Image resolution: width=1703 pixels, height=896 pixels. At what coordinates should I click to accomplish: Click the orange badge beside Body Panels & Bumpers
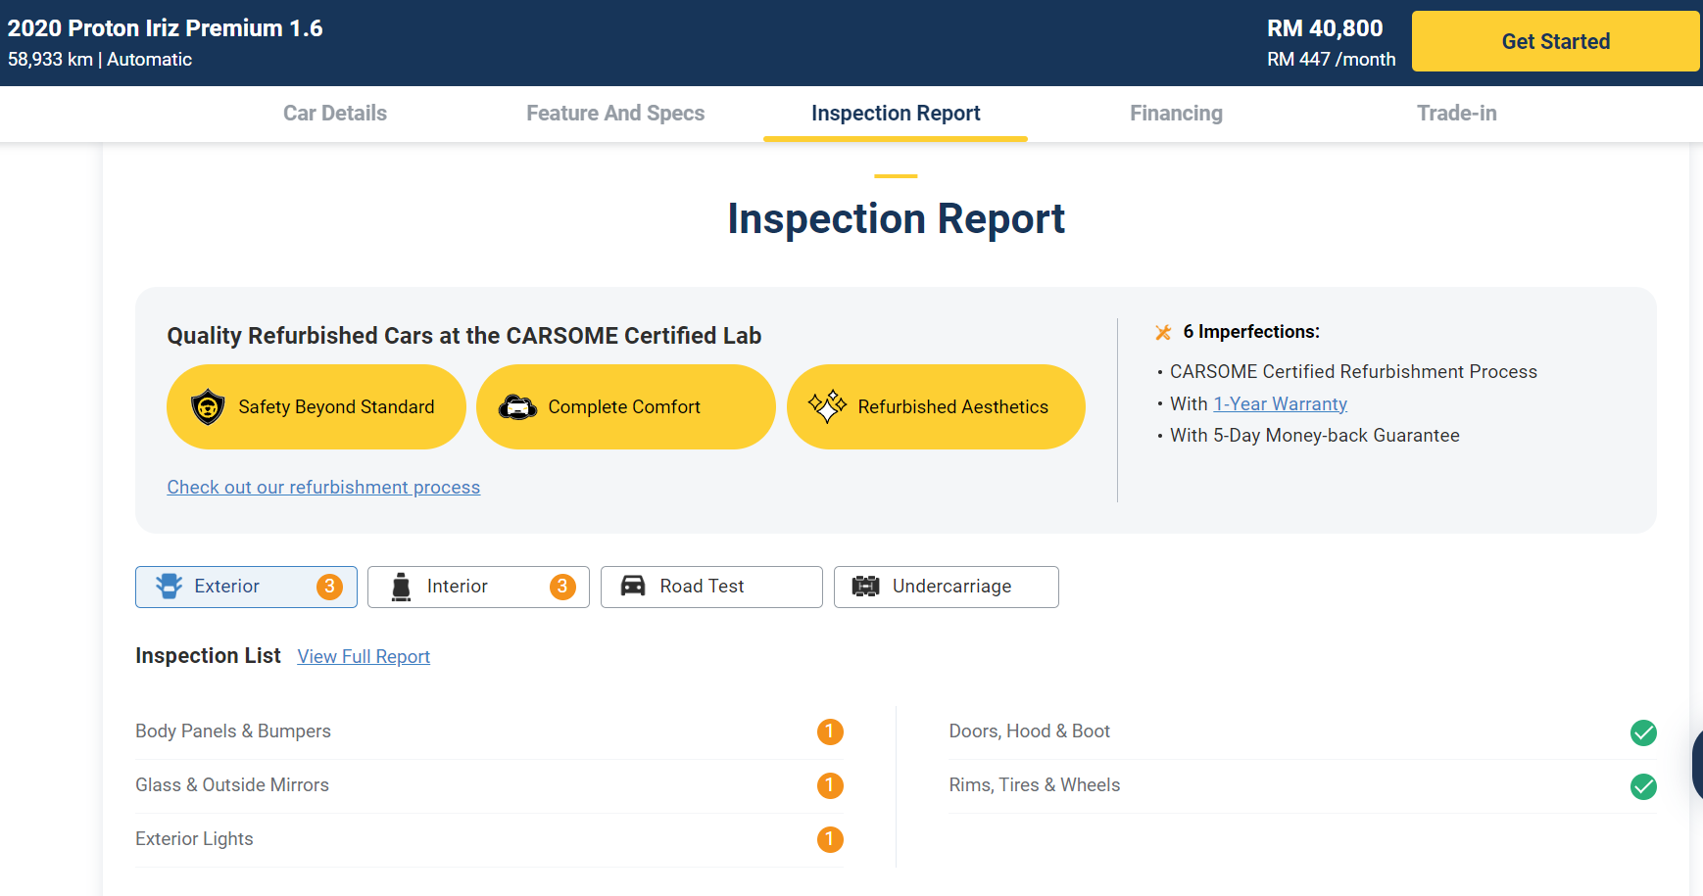click(830, 731)
